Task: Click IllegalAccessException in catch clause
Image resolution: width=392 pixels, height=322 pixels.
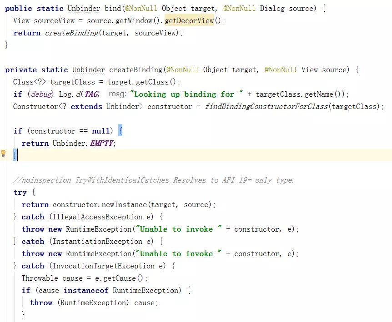Action: (97, 217)
